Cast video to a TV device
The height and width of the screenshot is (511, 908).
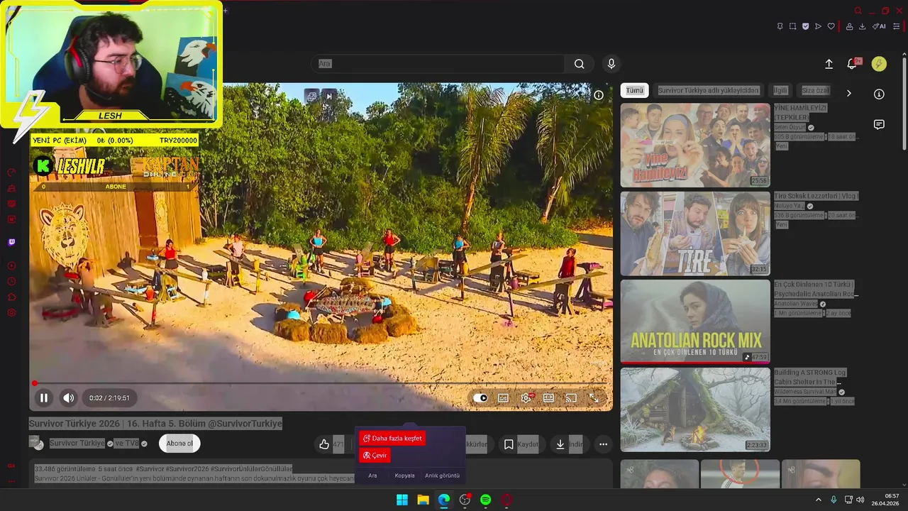[571, 398]
